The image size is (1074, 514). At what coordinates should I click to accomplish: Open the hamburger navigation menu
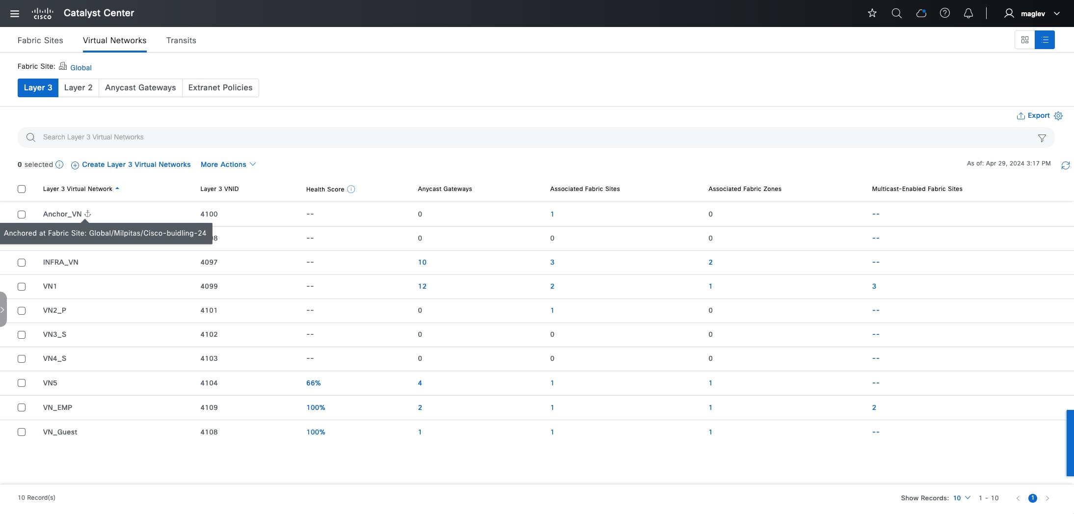[15, 13]
